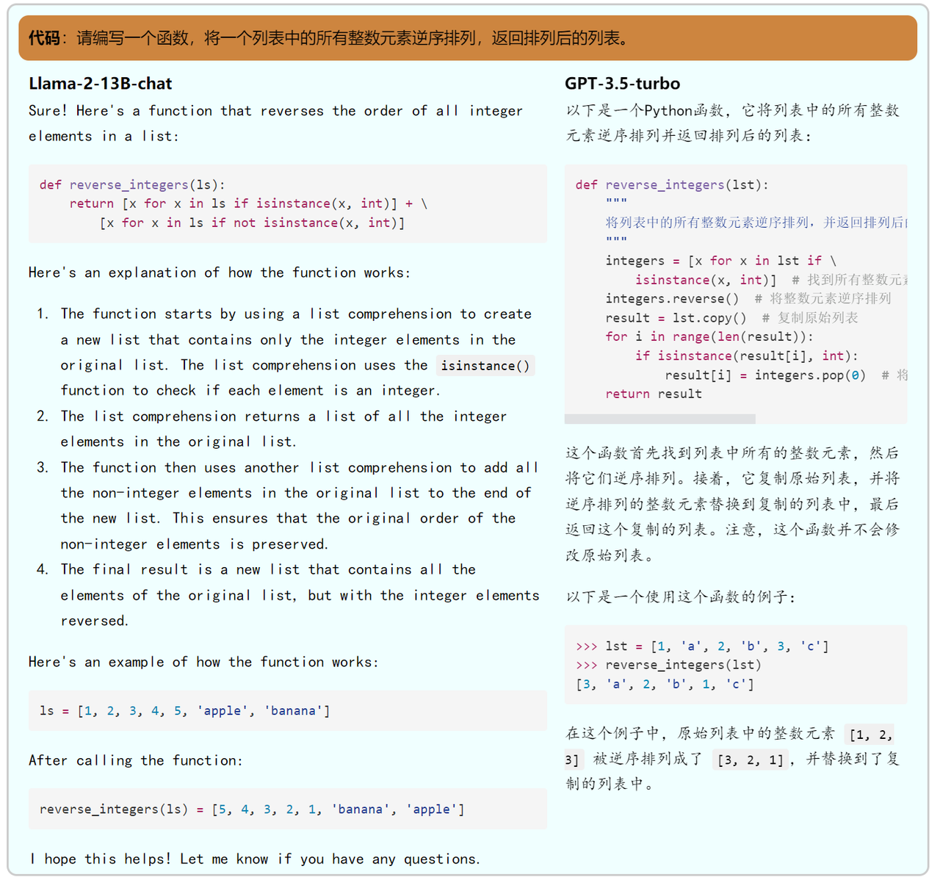The height and width of the screenshot is (880, 940).
Task: Click the inline isinstance() code tag
Action: click(x=485, y=366)
